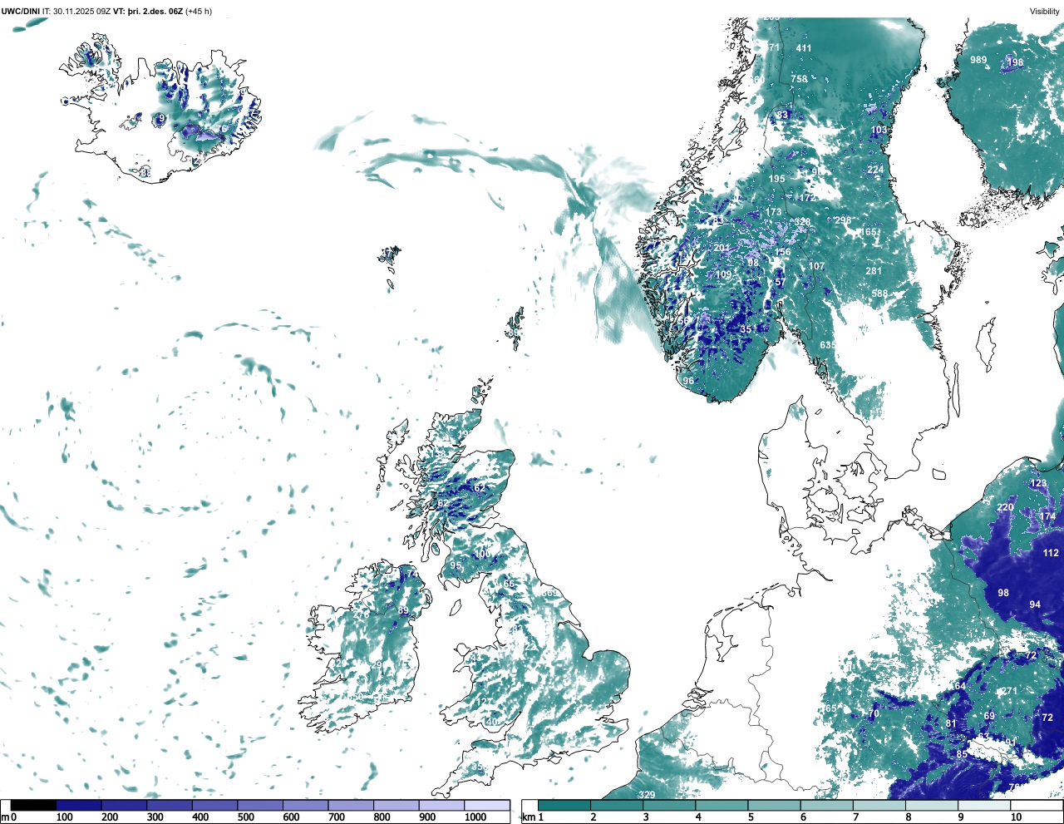The height and width of the screenshot is (824, 1064).
Task: Click the '195' value over Norway
Action: (x=776, y=179)
